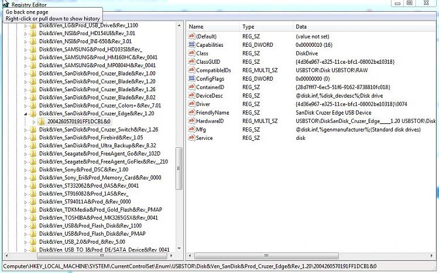Select Cruzer_Blade&Rev_1.26 key
The height and width of the screenshot is (273, 439).
[97, 89]
